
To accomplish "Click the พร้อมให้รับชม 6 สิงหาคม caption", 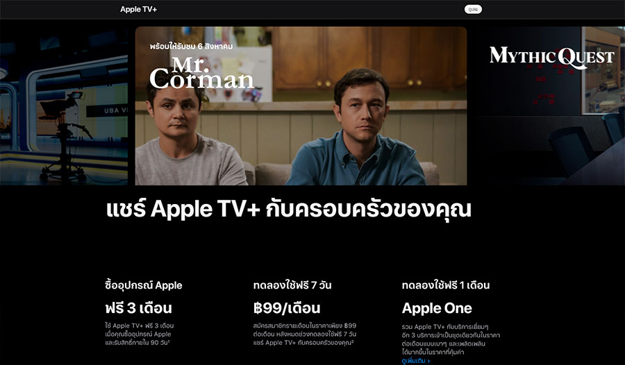I will pyautogui.click(x=192, y=46).
